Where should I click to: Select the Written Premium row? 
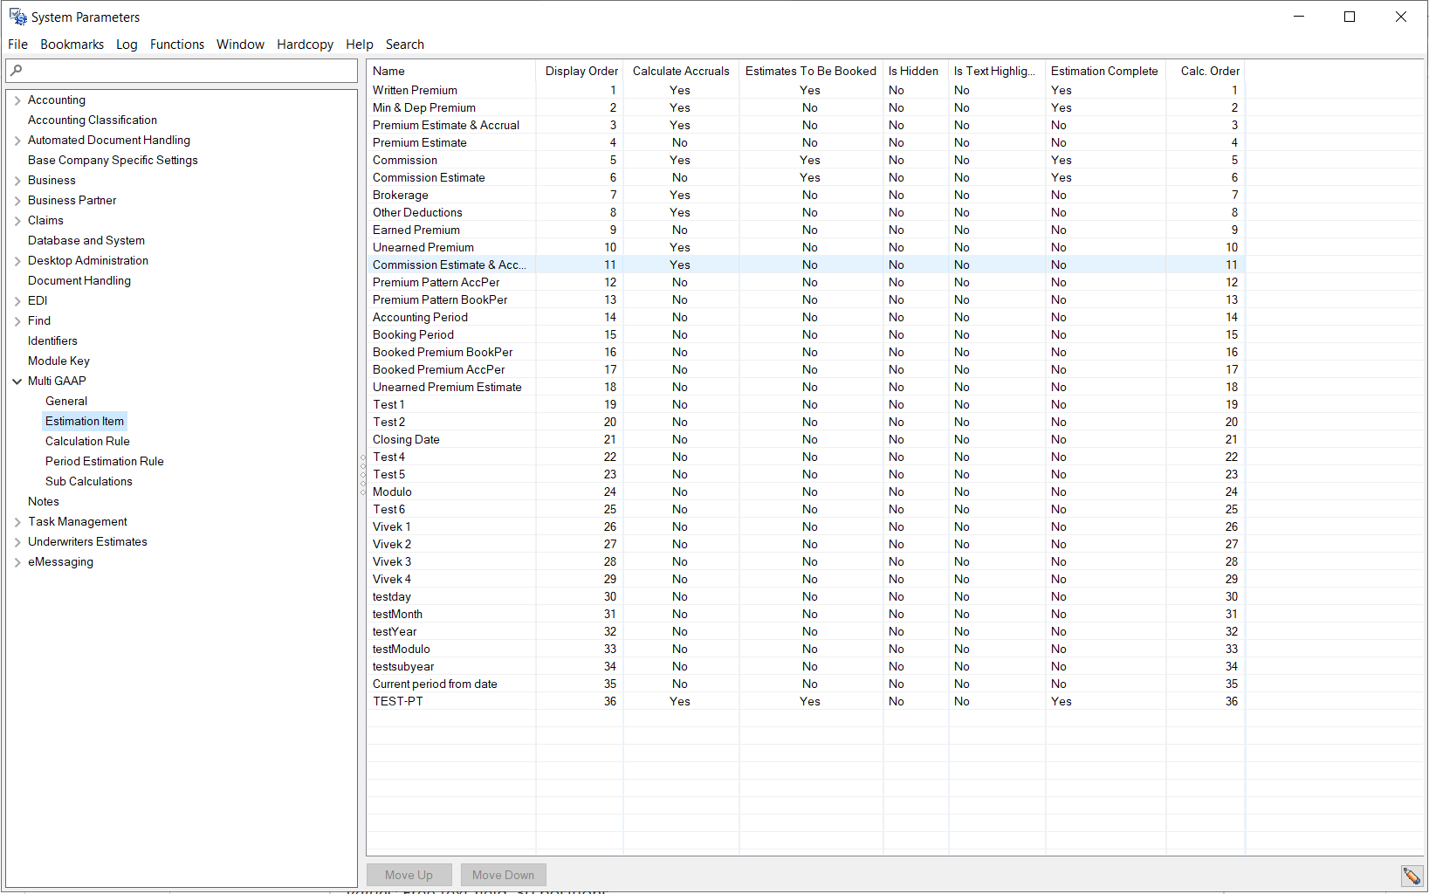pos(415,90)
